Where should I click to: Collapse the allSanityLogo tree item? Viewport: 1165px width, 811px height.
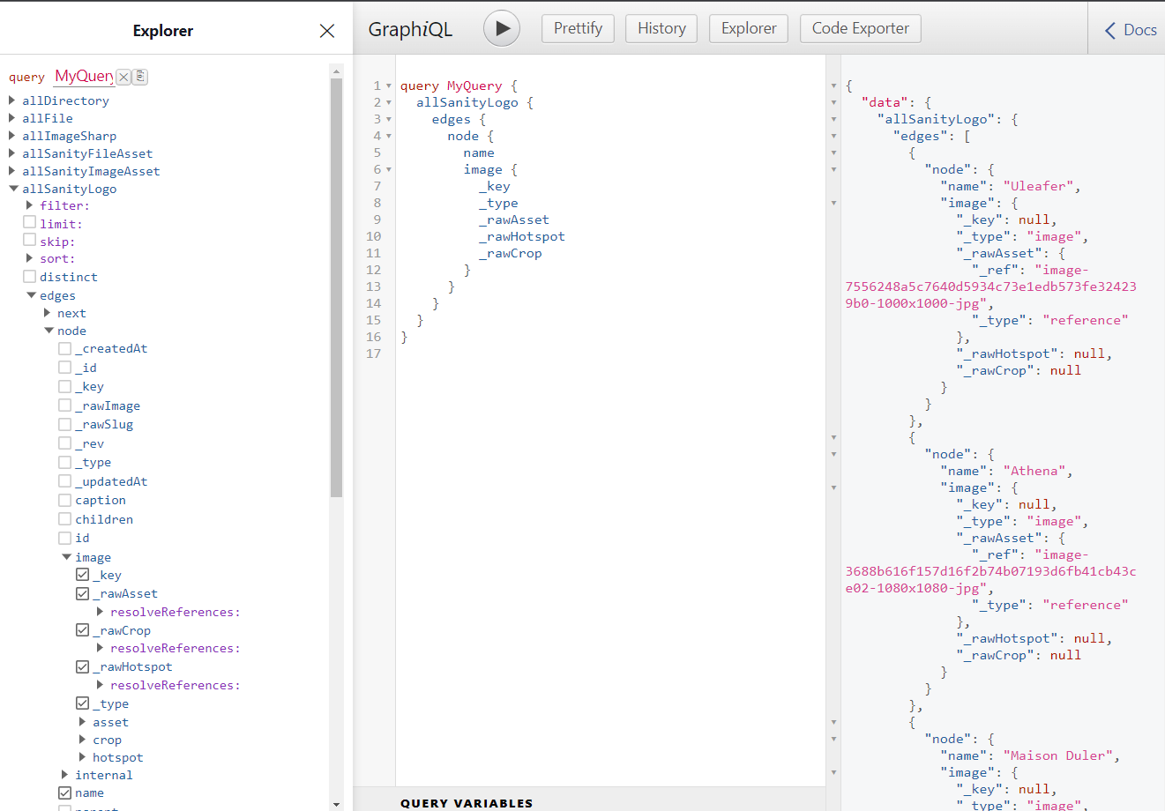(11, 189)
